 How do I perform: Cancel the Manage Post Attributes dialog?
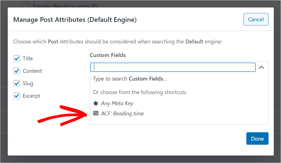pos(256,19)
